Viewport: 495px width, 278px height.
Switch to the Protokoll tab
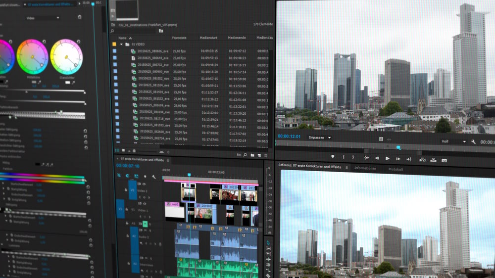pyautogui.click(x=396, y=169)
